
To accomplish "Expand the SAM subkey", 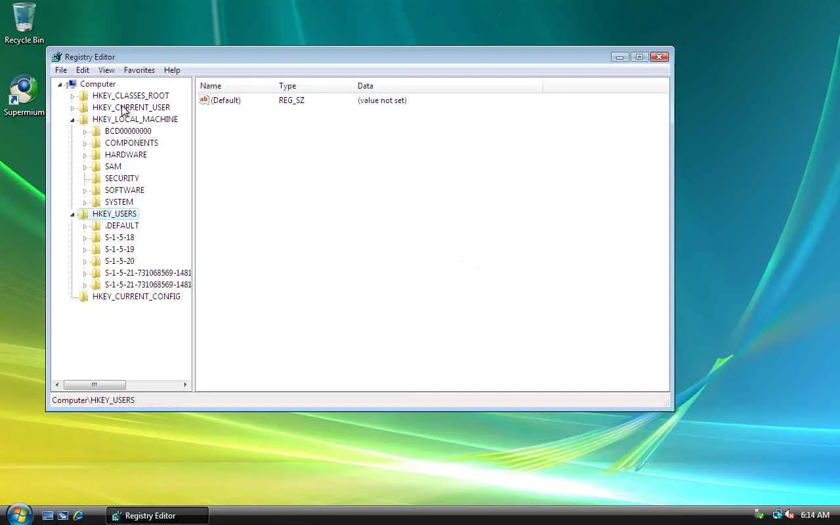I will [x=85, y=167].
